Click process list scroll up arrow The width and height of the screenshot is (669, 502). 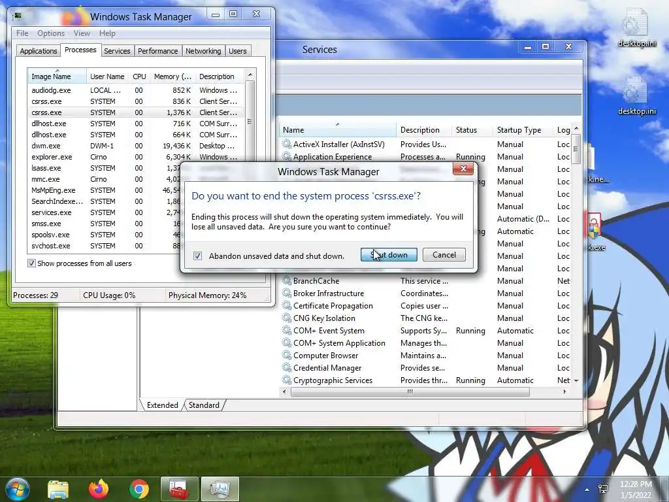(250, 75)
